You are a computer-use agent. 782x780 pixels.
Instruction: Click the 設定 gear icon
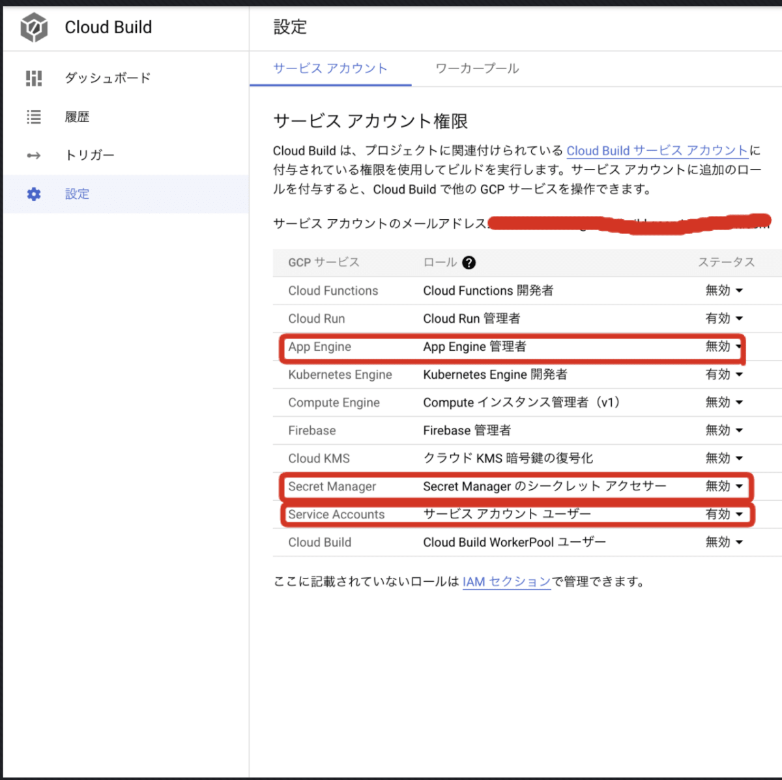pyautogui.click(x=34, y=194)
